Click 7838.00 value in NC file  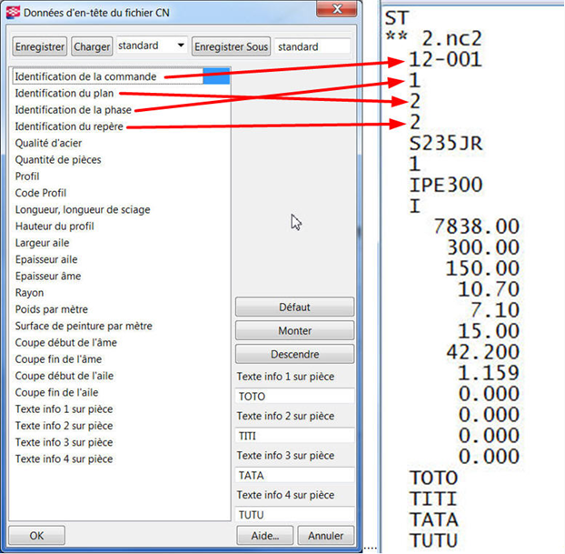[x=476, y=227]
